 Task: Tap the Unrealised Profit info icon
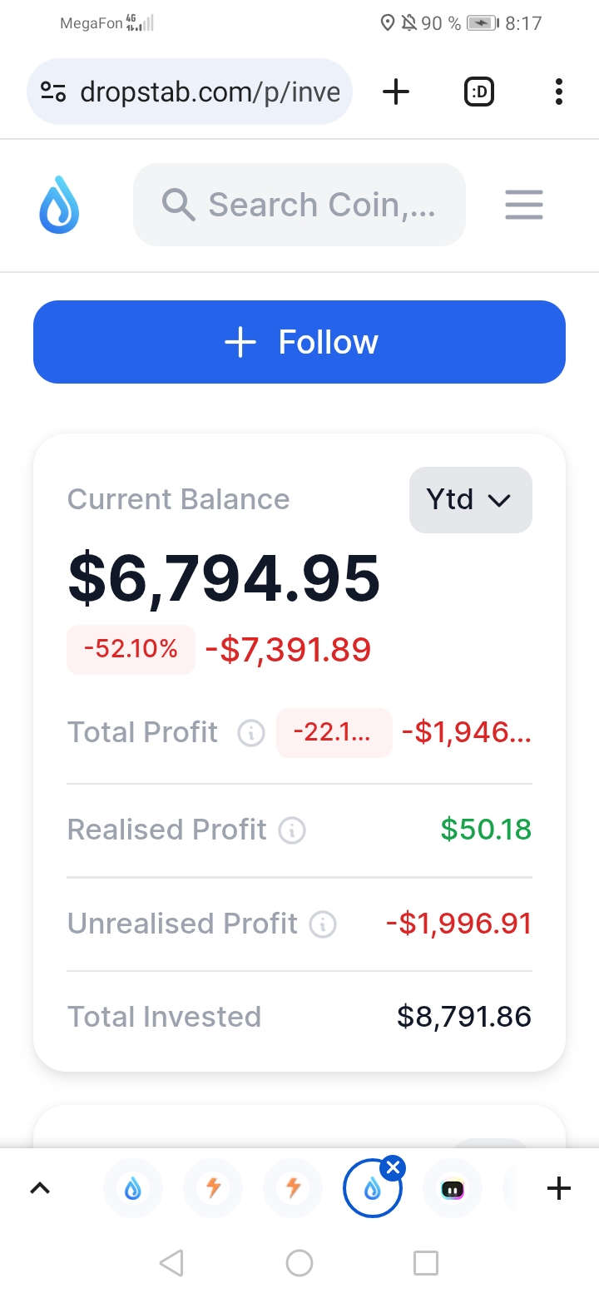click(x=323, y=924)
